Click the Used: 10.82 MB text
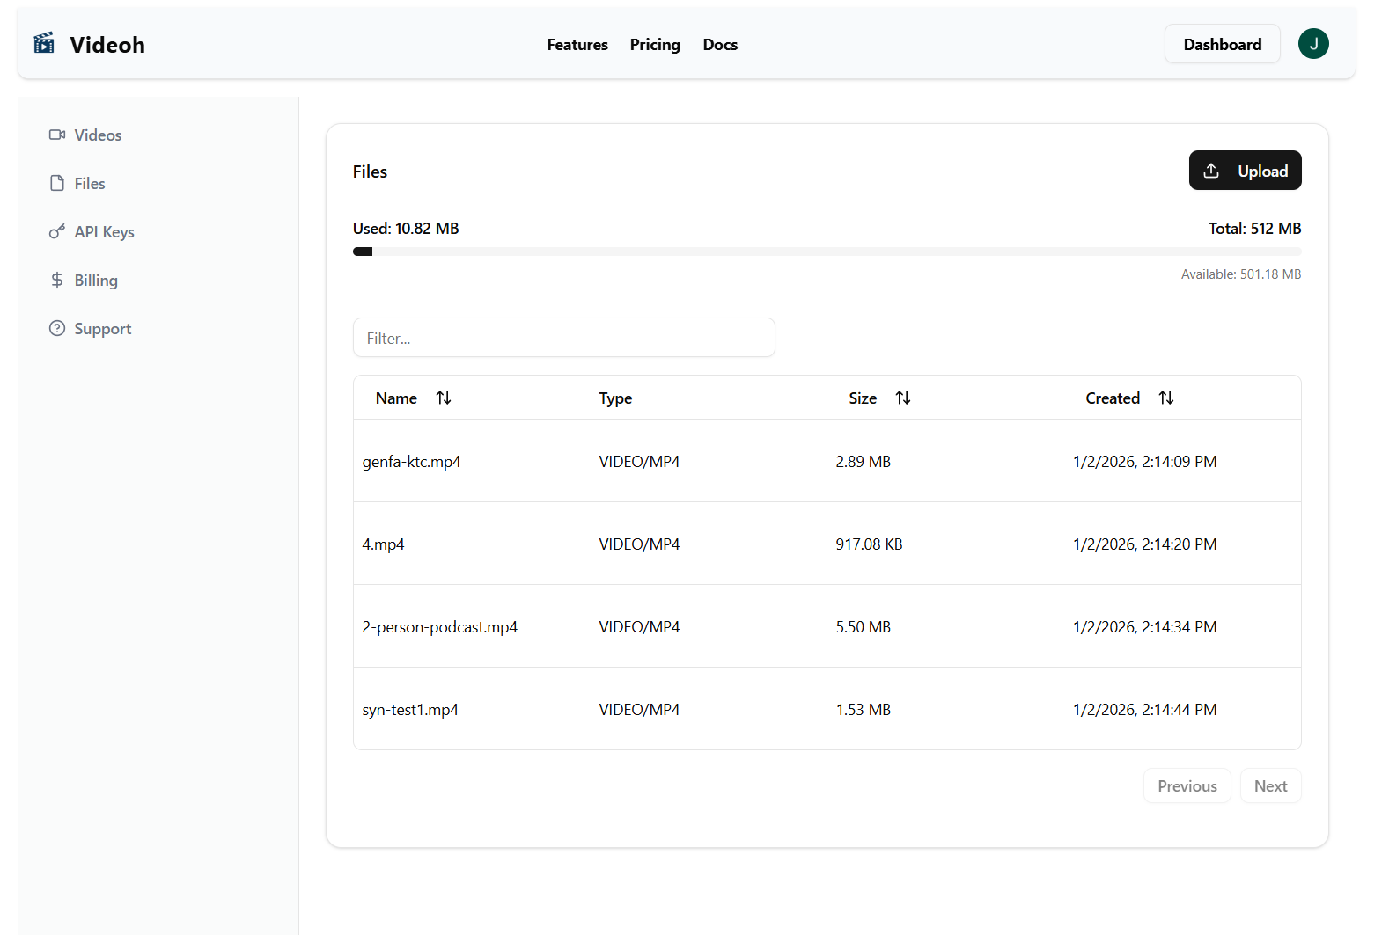 (406, 228)
